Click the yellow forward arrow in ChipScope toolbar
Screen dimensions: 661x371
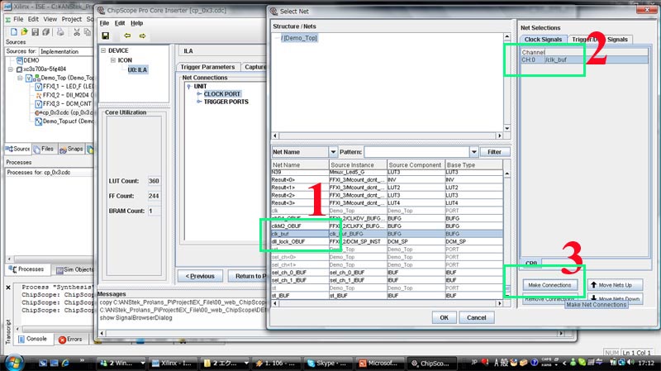point(142,36)
